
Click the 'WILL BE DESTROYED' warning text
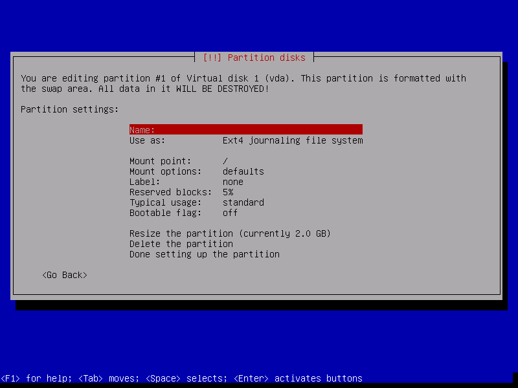pyautogui.click(x=223, y=89)
